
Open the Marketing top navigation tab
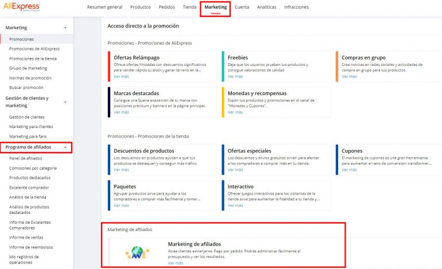tap(215, 7)
